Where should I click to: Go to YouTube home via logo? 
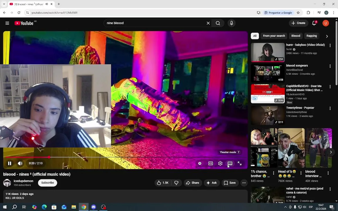point(24,23)
